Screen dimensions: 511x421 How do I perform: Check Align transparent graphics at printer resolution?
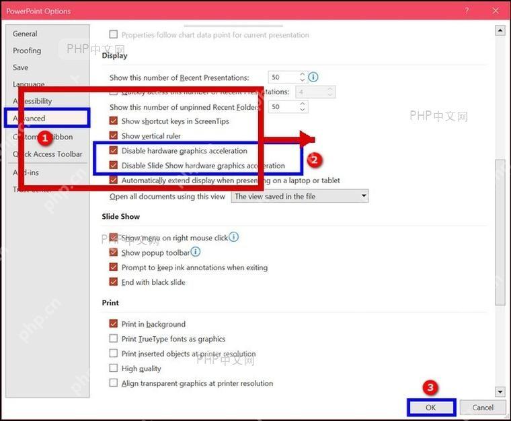tap(114, 383)
